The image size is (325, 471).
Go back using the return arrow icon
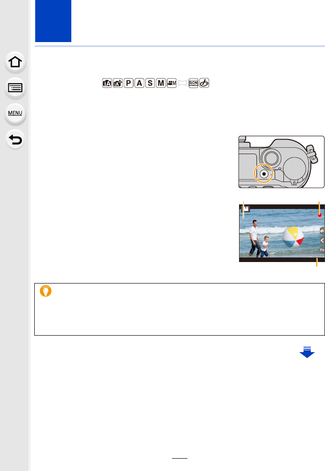point(15,139)
